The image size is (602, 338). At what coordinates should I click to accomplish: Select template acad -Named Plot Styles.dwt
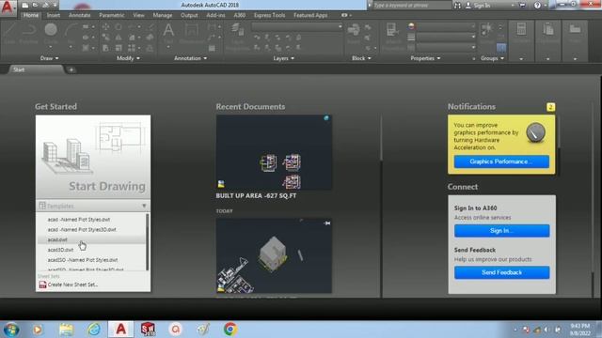click(x=79, y=220)
